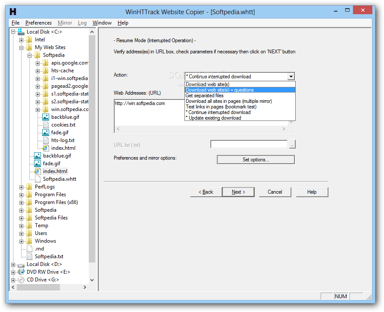Viewport: 384px width, 312px height.
Task: Select 'Update existing download' list entry
Action: click(240, 118)
